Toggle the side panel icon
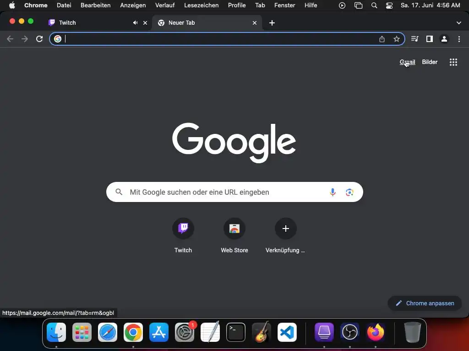469x351 pixels. coord(430,39)
